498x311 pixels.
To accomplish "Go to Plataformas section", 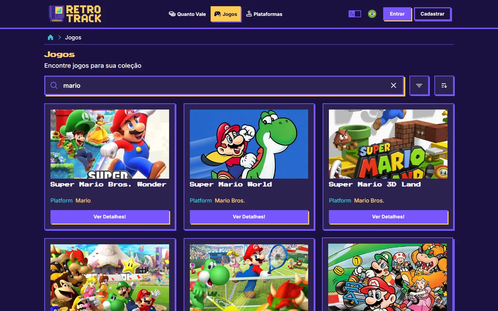I will pyautogui.click(x=264, y=14).
